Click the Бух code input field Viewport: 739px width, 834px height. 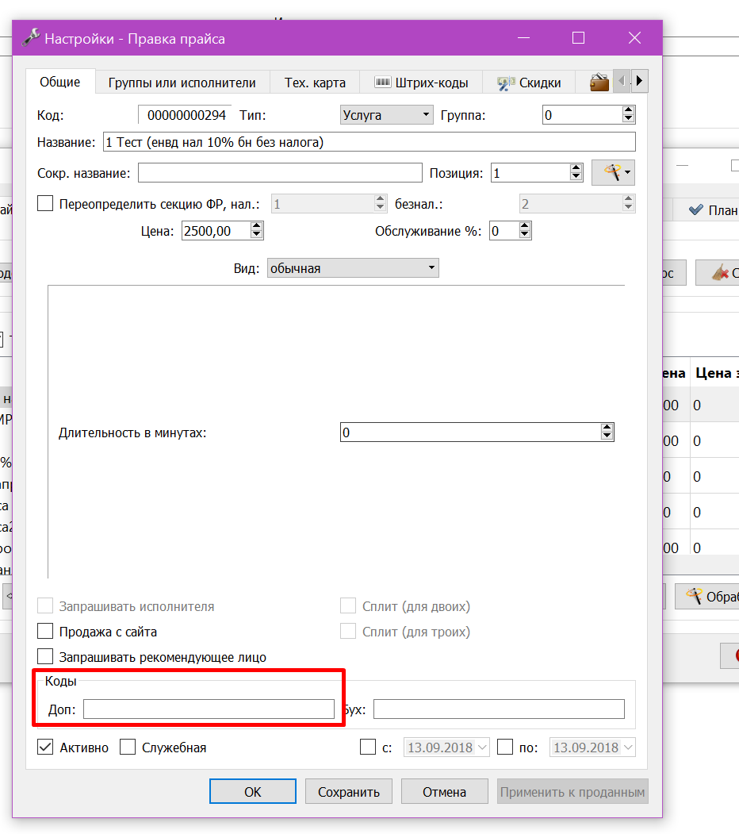(499, 709)
